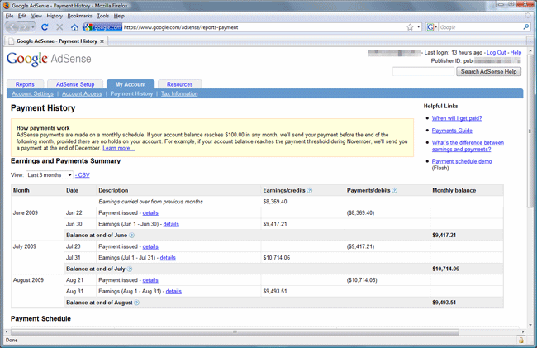The height and width of the screenshot is (348, 537).
Task: Open the History menu
Action: 55,16
